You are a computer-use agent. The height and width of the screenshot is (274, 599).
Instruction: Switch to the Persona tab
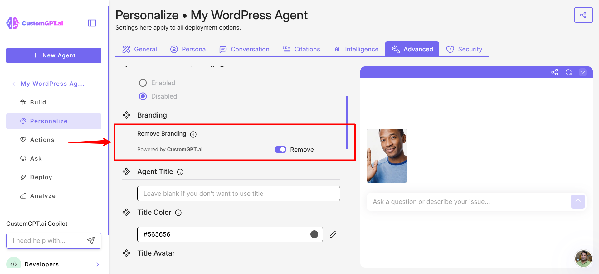click(188, 49)
